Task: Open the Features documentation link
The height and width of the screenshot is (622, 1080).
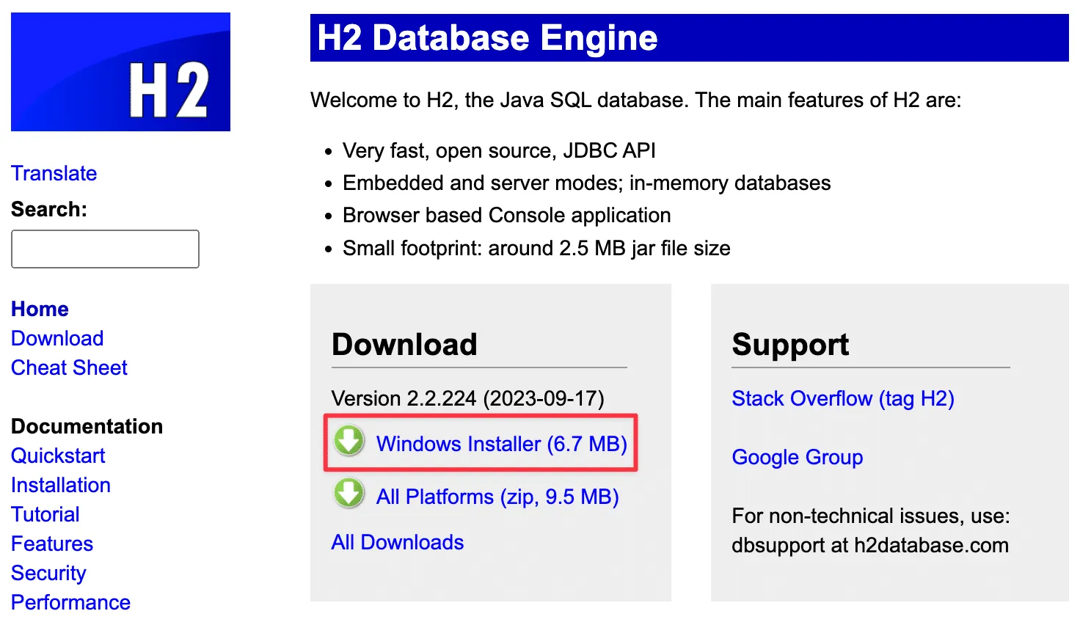Action: (x=52, y=544)
